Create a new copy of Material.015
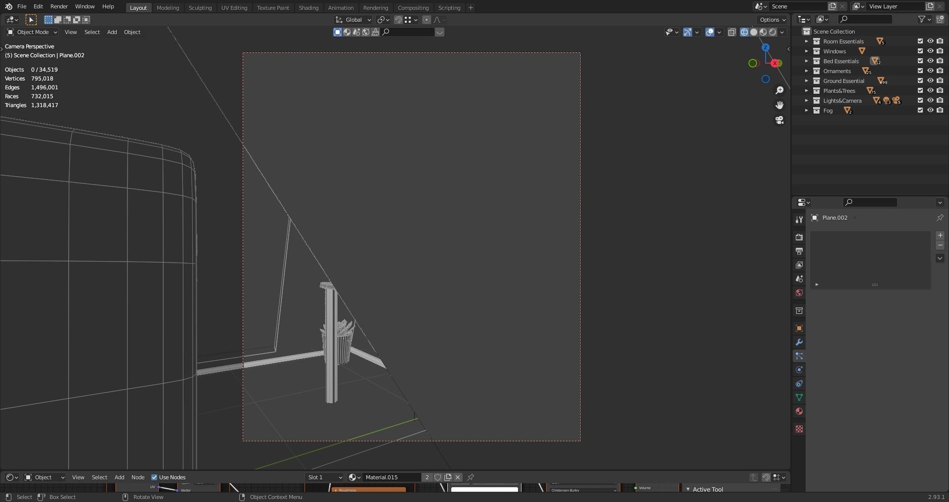The height and width of the screenshot is (502, 949). 448,477
